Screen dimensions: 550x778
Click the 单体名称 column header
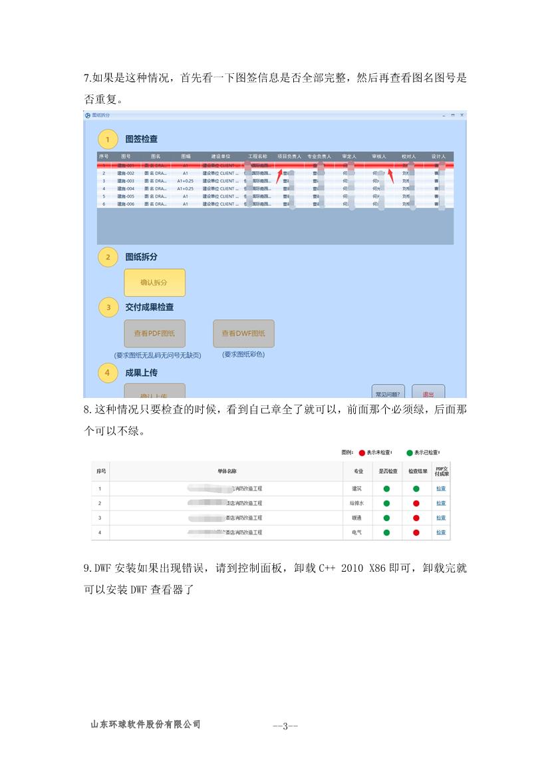(x=227, y=471)
